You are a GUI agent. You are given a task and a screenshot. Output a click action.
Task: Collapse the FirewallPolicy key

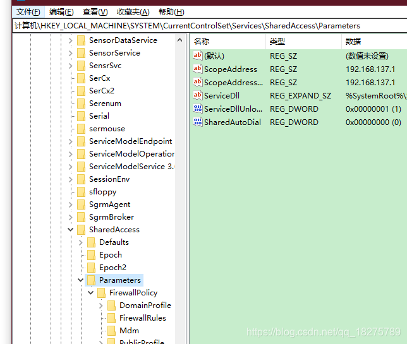tap(90, 293)
